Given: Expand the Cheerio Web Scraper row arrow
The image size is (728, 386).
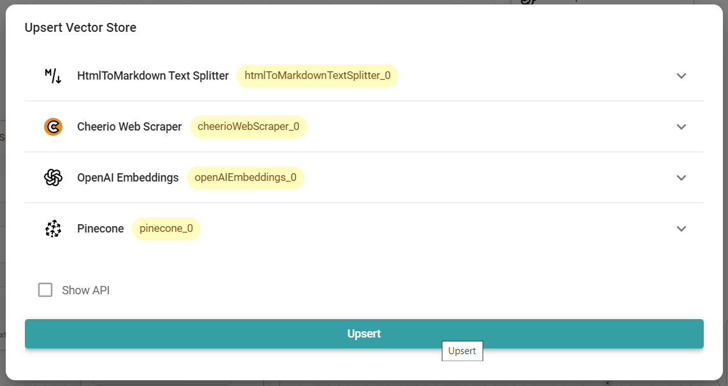Looking at the screenshot, I should tap(681, 127).
